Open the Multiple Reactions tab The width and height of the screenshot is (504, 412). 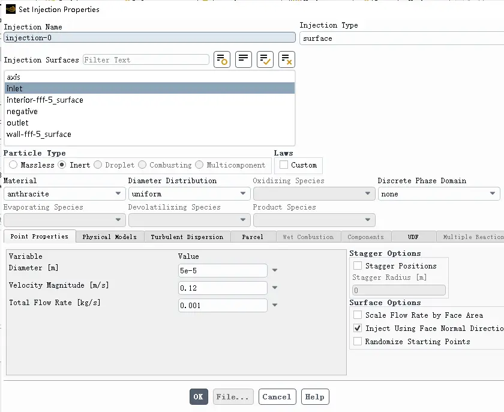470,237
